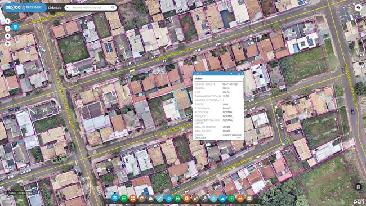
Task: Zoom out with the minus button
Action: click(x=7, y=29)
